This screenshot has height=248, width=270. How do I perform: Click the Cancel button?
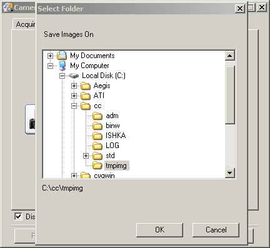pos(216,230)
